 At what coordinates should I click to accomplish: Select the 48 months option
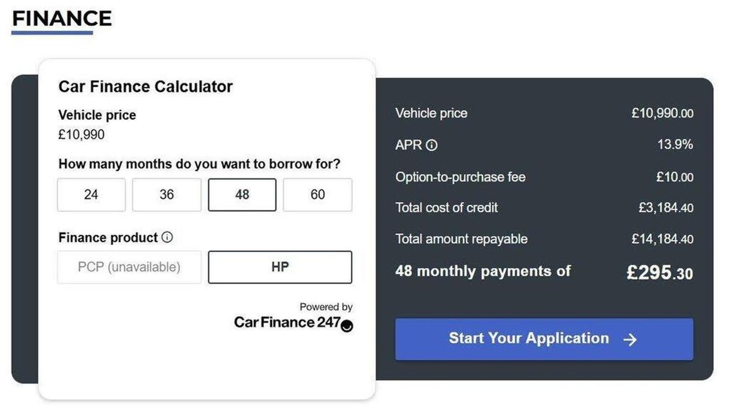click(x=242, y=195)
